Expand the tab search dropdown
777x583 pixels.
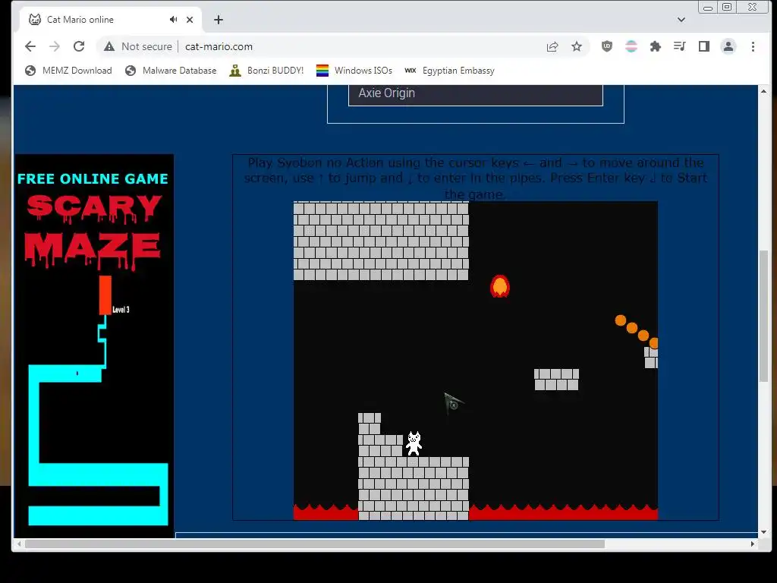coord(681,20)
